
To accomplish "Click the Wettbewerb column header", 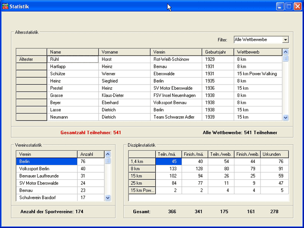I will [257, 52].
